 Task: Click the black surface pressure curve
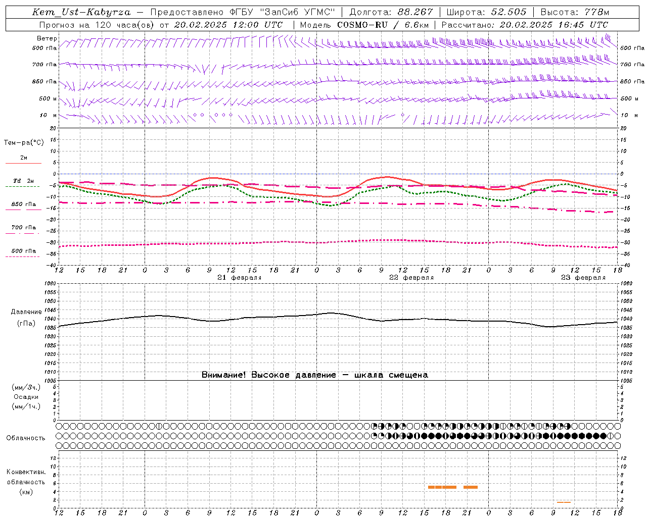(338, 314)
